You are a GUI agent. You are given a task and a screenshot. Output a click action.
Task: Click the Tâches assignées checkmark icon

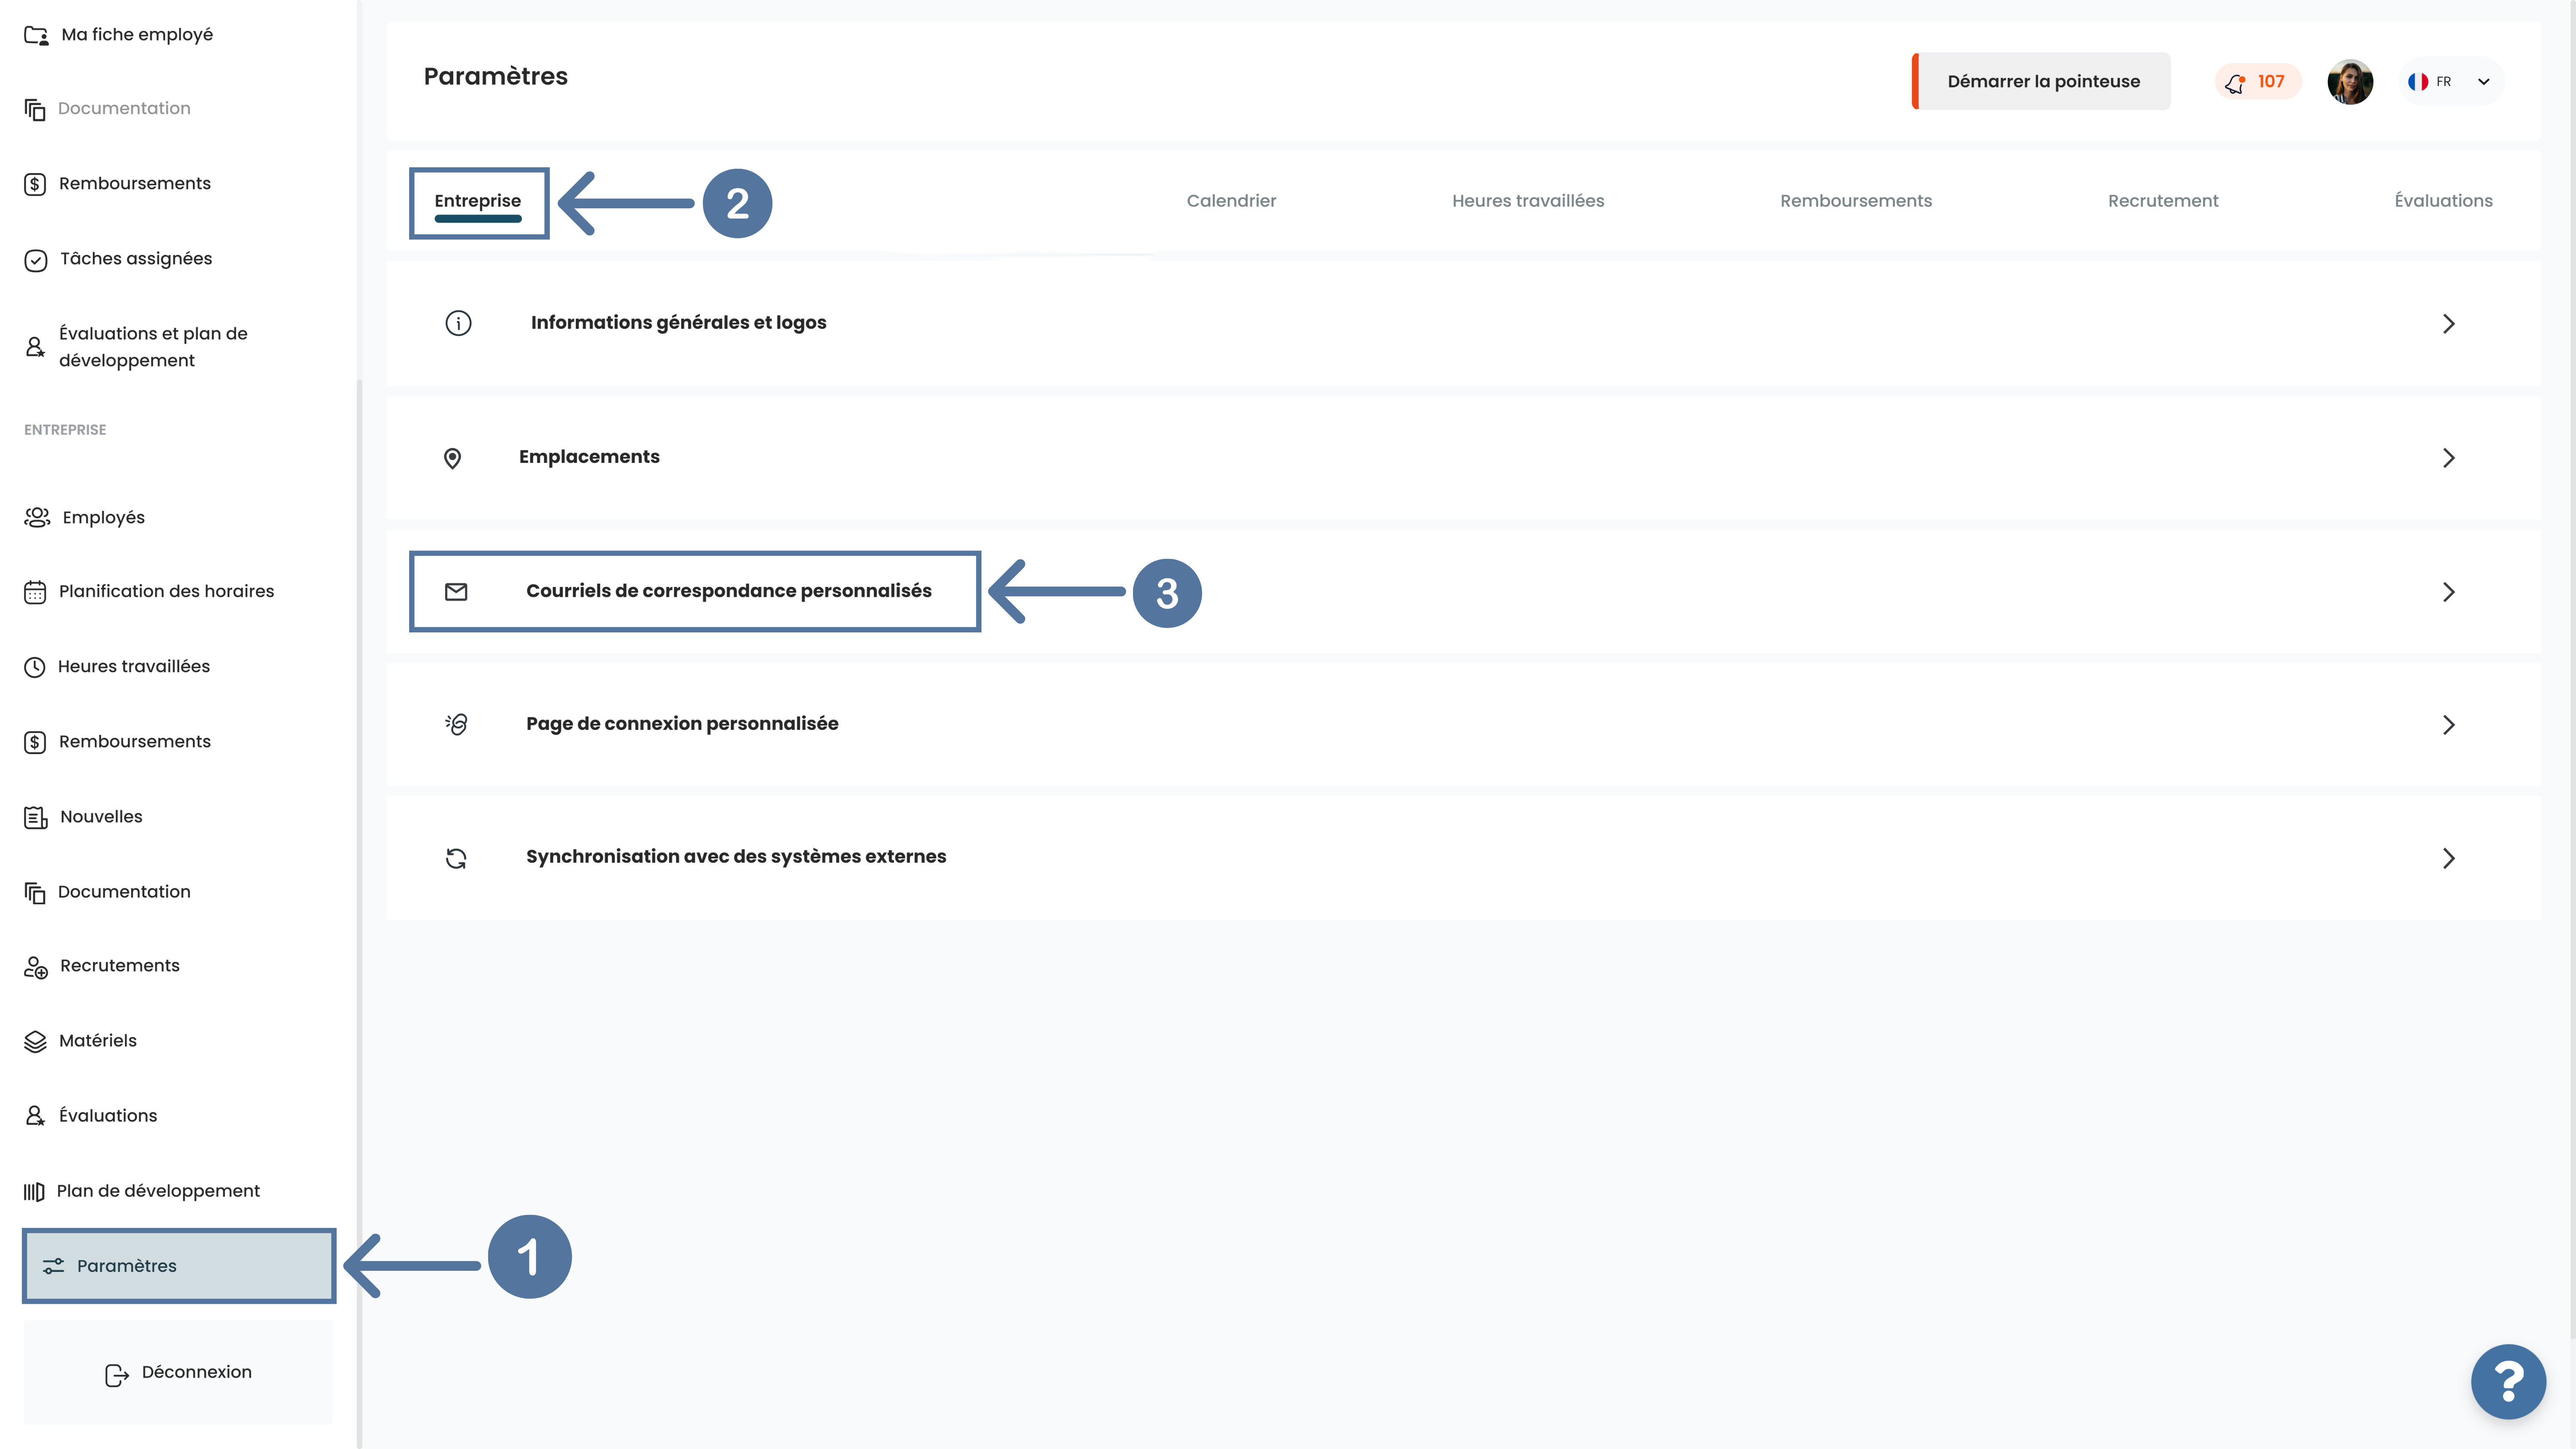click(x=35, y=260)
